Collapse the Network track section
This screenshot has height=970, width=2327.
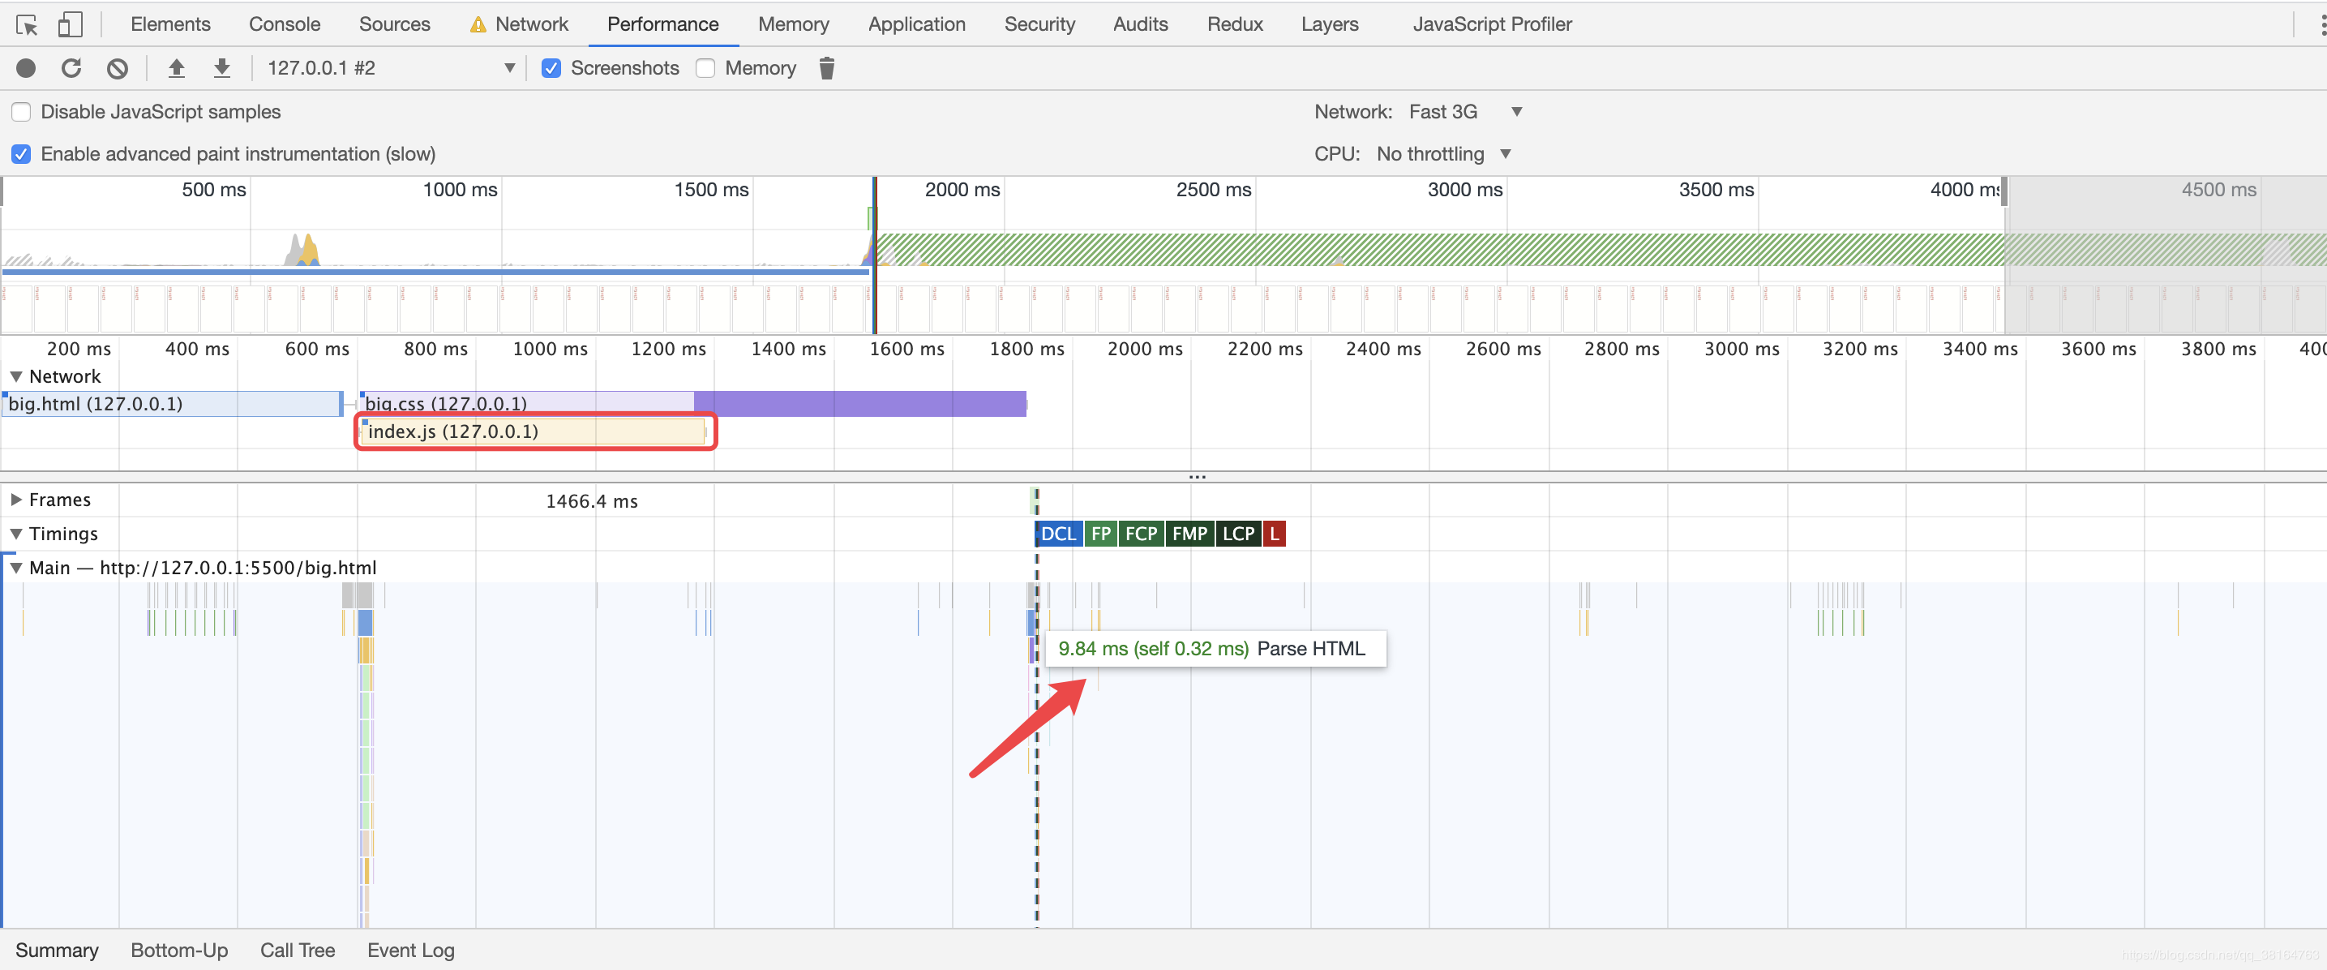(16, 376)
